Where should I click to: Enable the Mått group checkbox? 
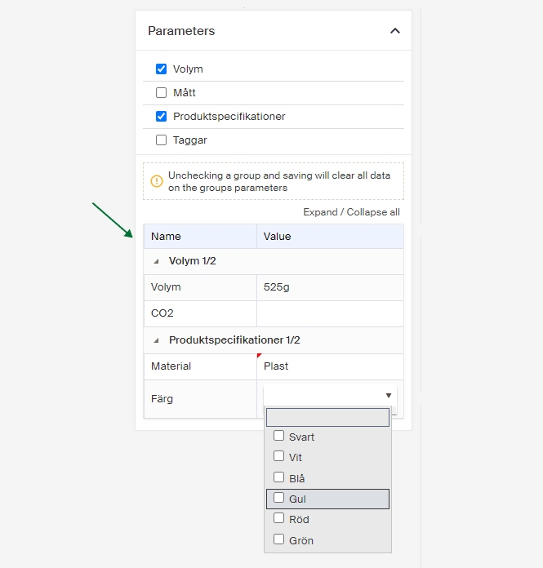[162, 93]
